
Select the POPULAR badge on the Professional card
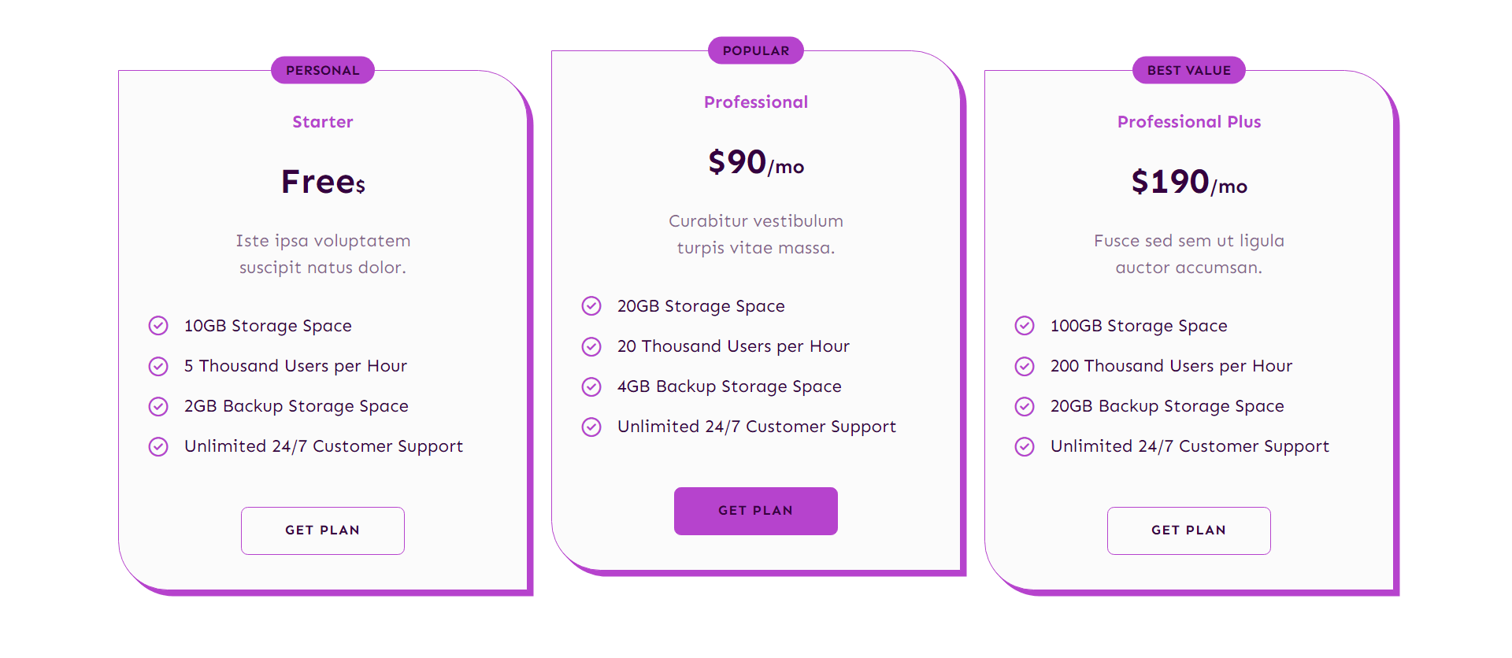[755, 50]
